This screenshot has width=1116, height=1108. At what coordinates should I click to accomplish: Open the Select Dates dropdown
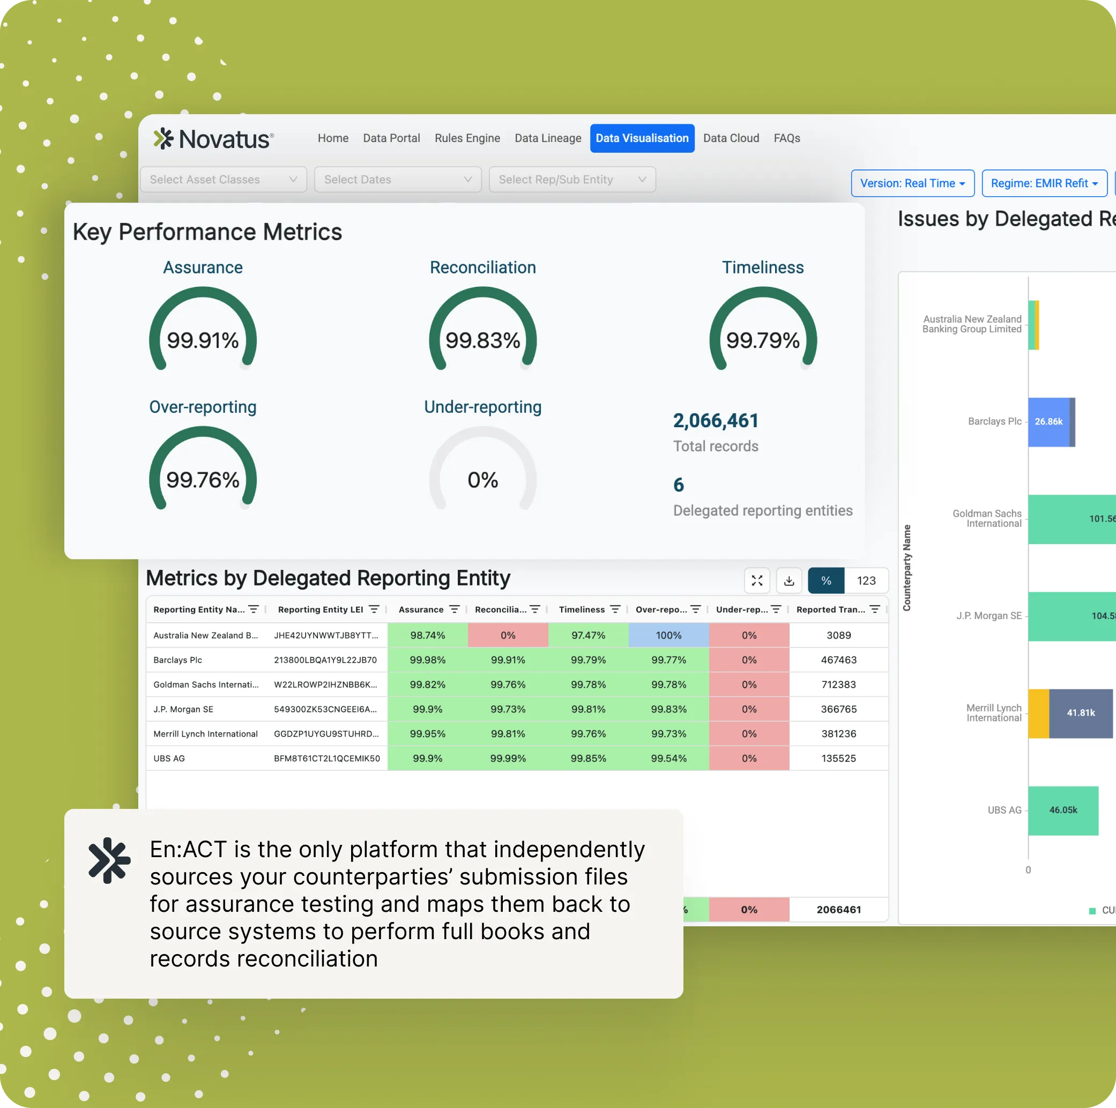point(397,180)
